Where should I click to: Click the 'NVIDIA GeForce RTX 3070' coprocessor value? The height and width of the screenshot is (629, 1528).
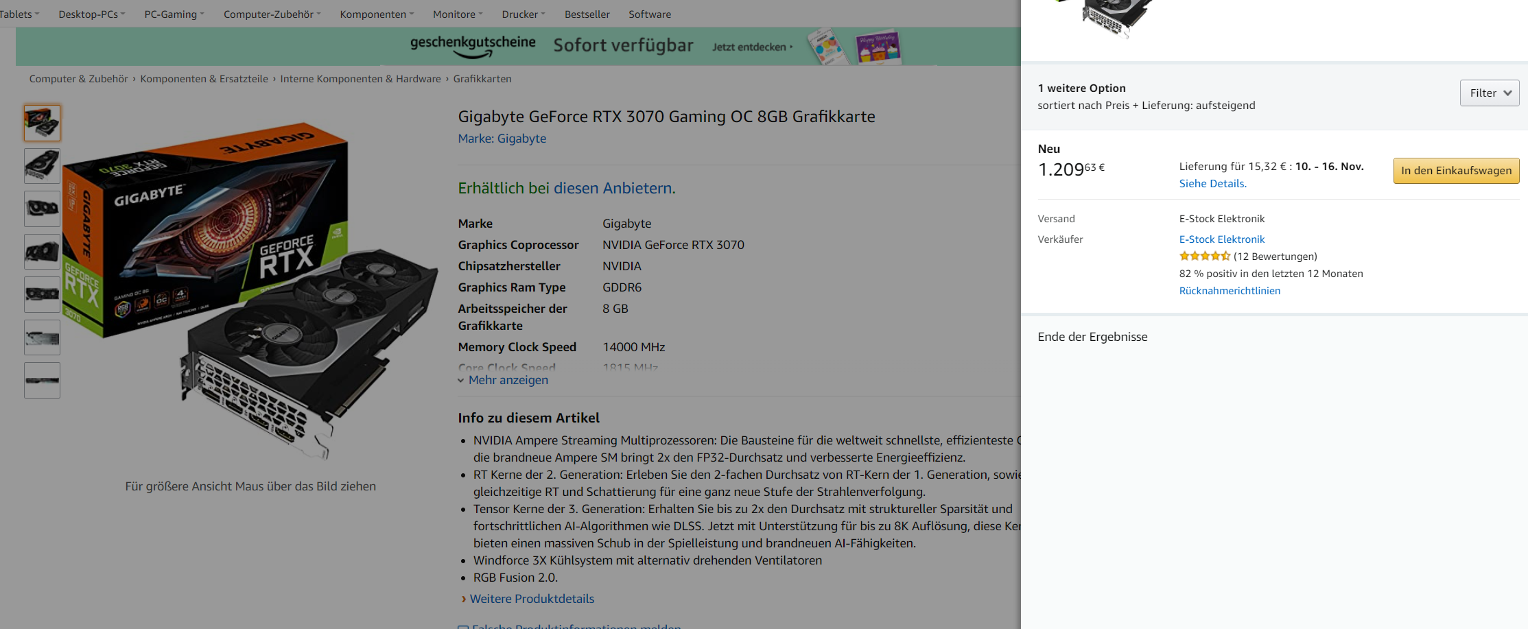coord(673,245)
